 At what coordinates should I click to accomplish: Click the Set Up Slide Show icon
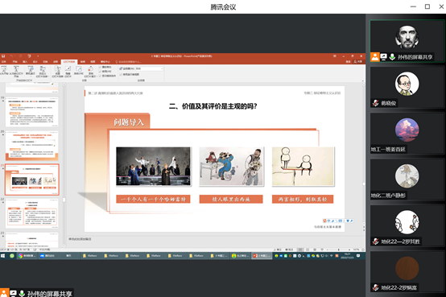click(x=58, y=69)
